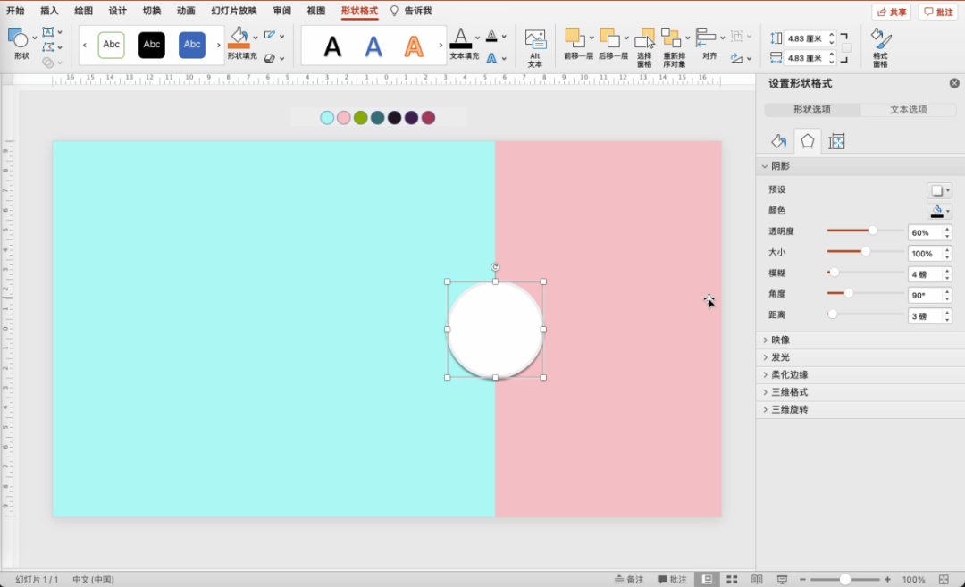Expand the 三维格式 (3-D Format) section
The width and height of the screenshot is (965, 587).
[789, 392]
